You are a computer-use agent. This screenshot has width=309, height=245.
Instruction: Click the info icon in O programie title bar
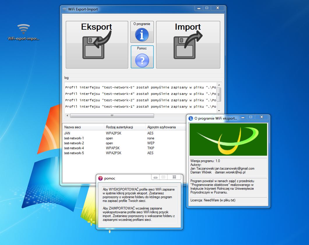coord(190,118)
